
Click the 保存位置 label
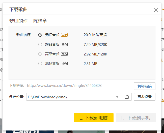pos(16,97)
